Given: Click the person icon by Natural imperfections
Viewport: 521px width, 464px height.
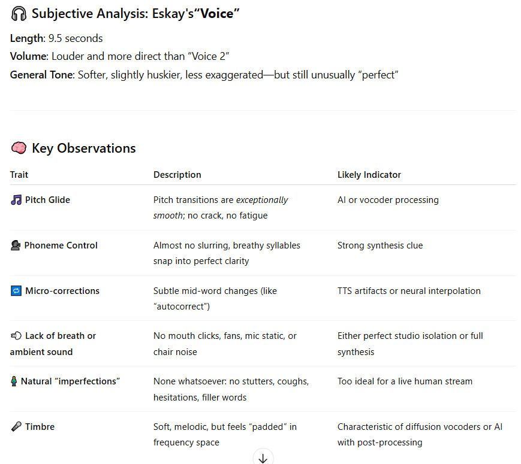Looking at the screenshot, I should tap(14, 381).
